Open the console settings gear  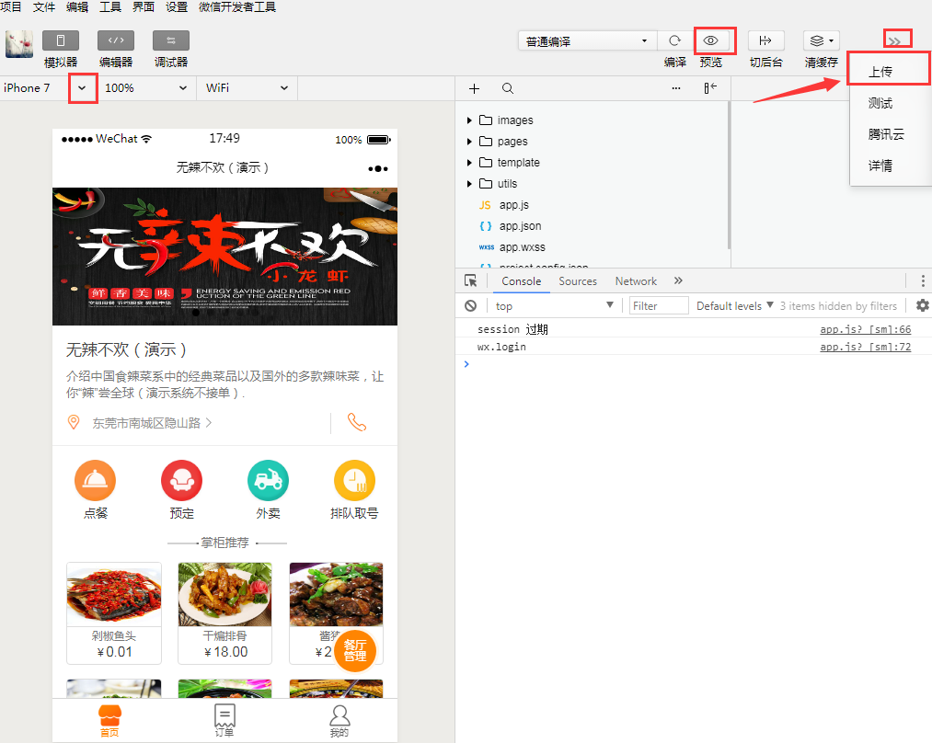(922, 305)
